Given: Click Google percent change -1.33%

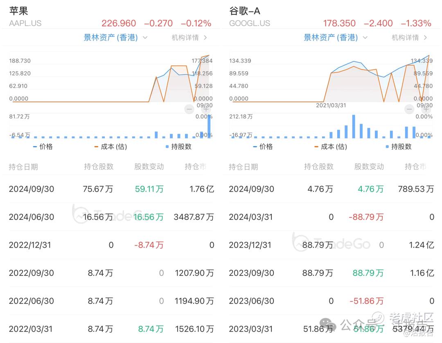Looking at the screenshot, I should tap(416, 23).
